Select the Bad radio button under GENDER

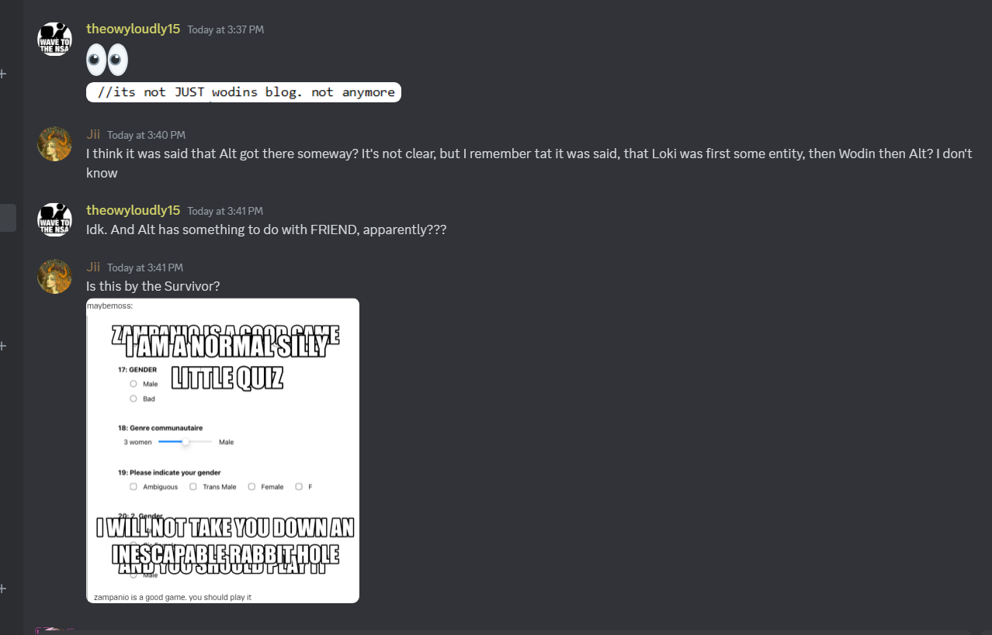coord(134,399)
